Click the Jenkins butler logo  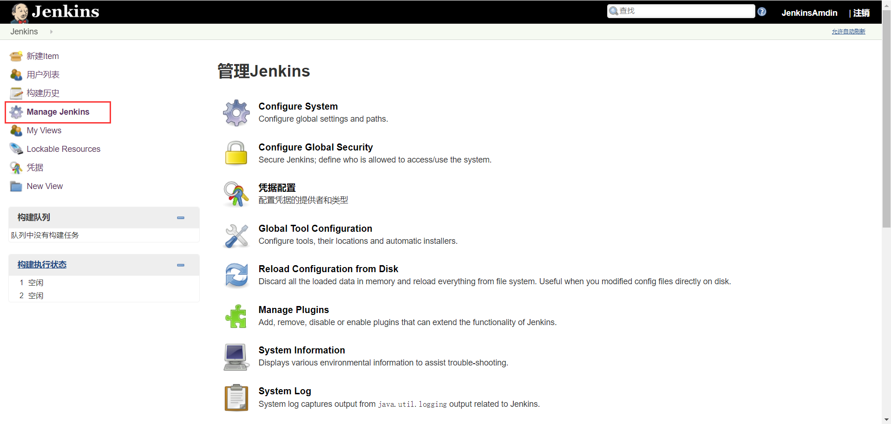20,12
